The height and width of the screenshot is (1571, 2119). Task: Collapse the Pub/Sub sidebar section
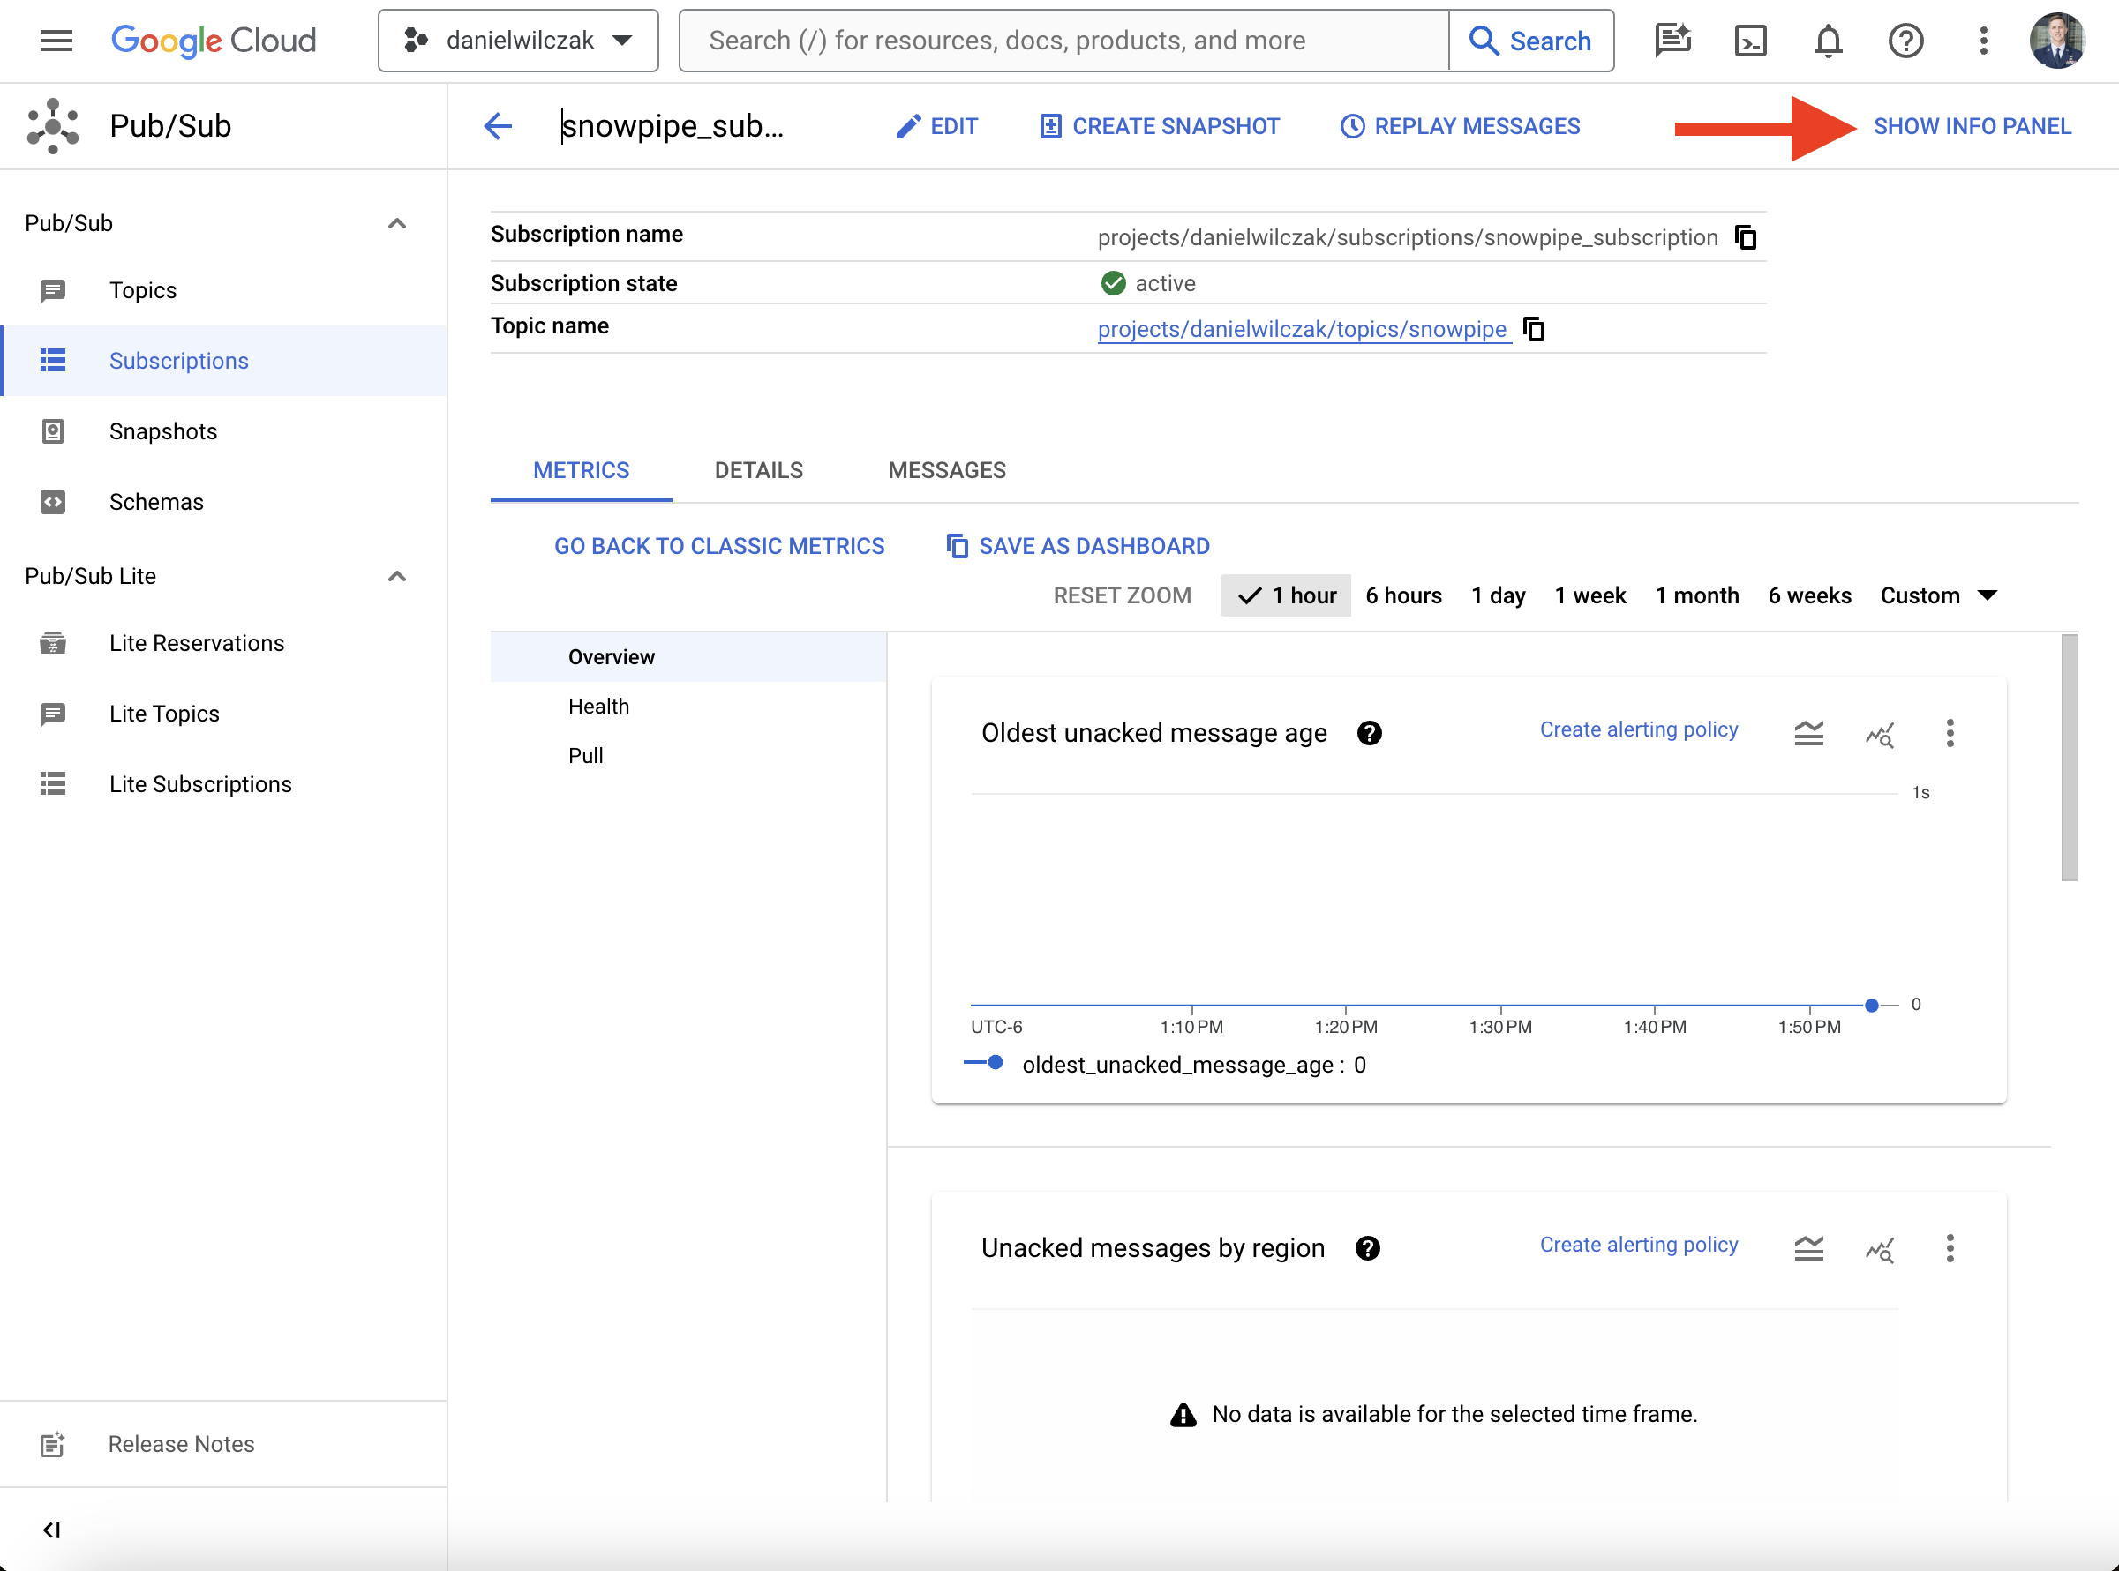[x=397, y=223]
